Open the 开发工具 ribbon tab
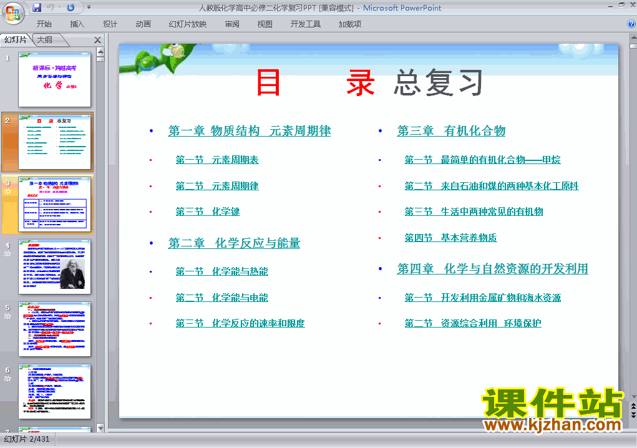The width and height of the screenshot is (637, 448). (306, 24)
